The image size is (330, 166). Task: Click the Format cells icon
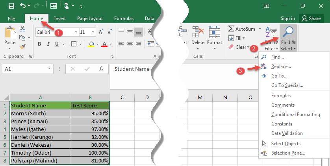(215, 32)
